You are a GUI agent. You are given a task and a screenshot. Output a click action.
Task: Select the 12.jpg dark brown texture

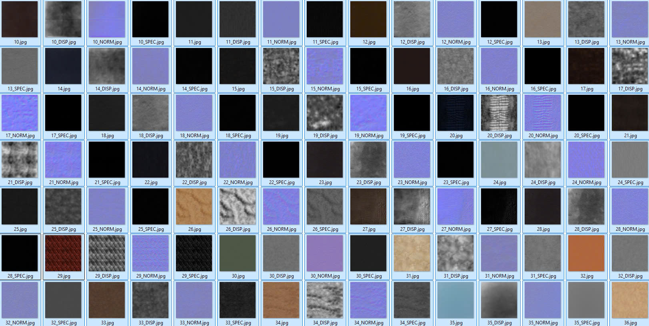pyautogui.click(x=368, y=19)
